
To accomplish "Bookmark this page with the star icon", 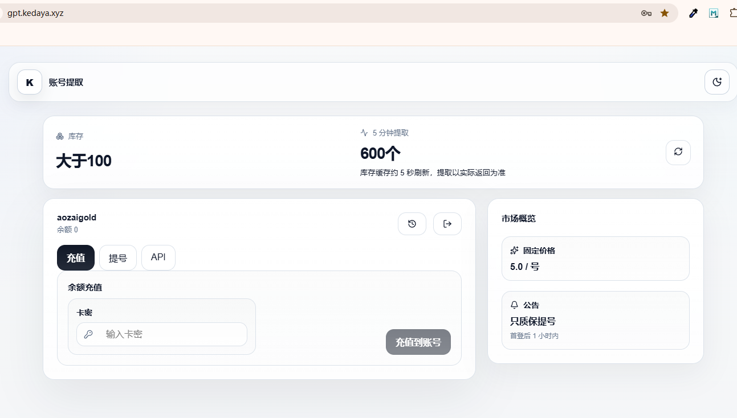I will (x=665, y=13).
